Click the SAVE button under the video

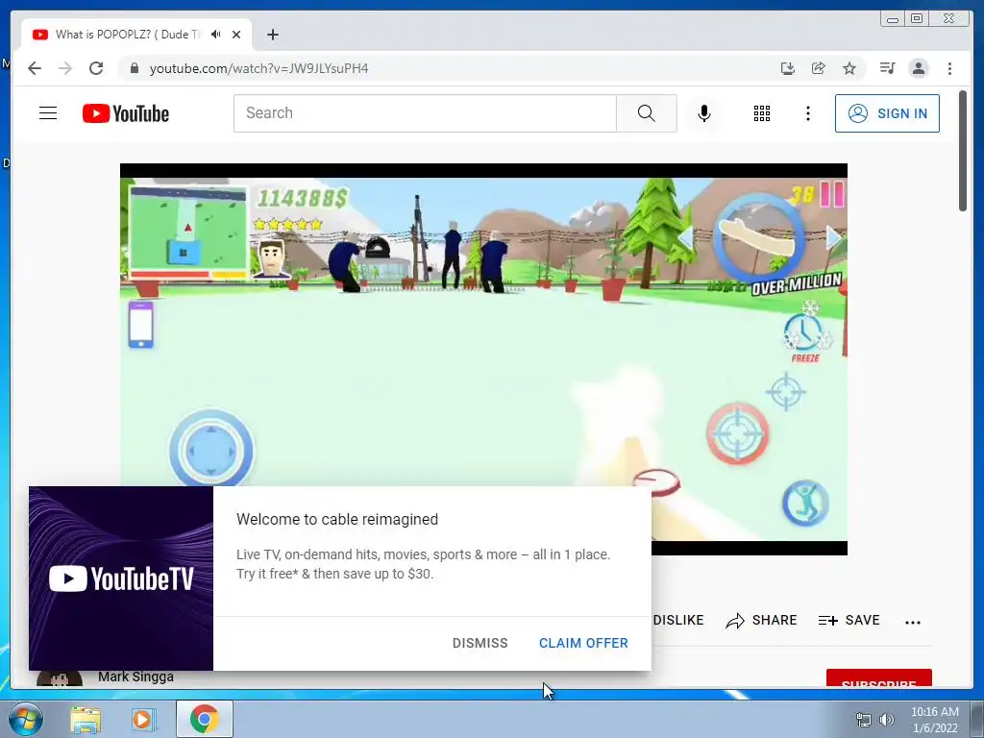tap(849, 621)
